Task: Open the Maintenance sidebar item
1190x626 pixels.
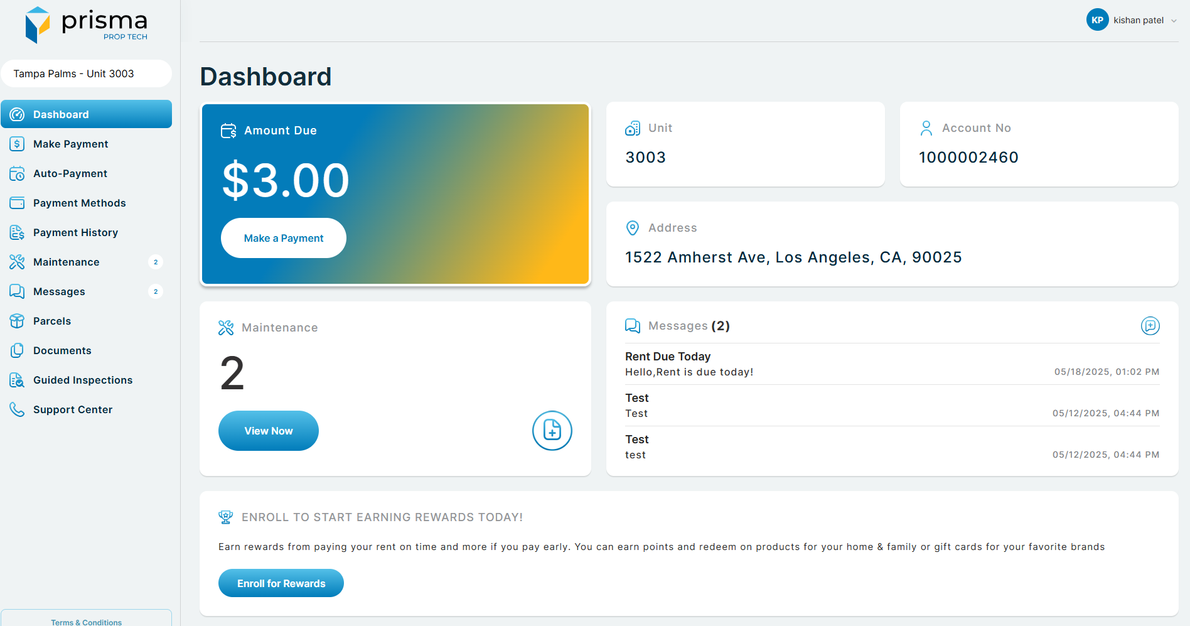Action: click(x=66, y=262)
